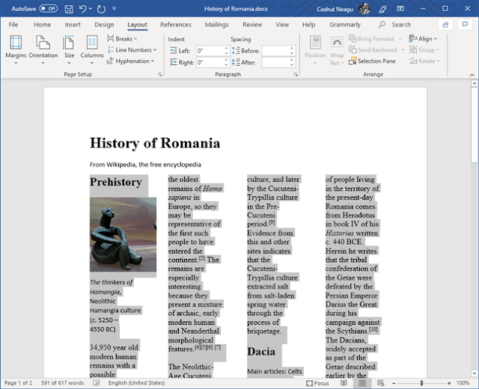Open the Insert ribbon tab
479x389 pixels.
[x=73, y=25]
